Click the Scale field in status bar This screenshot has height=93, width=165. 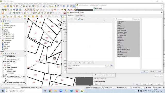pos(112,87)
